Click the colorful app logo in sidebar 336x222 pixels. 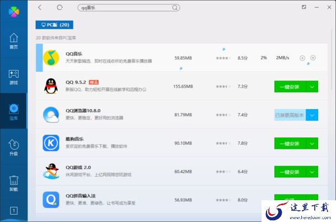pos(13,12)
